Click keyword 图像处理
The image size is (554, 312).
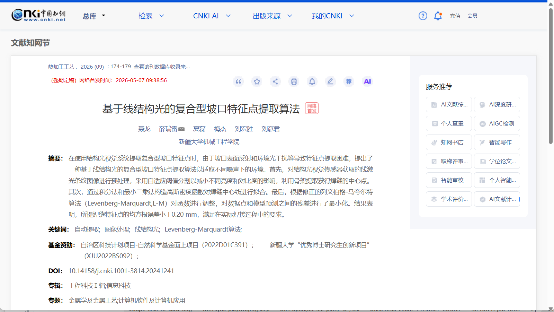[x=117, y=229]
